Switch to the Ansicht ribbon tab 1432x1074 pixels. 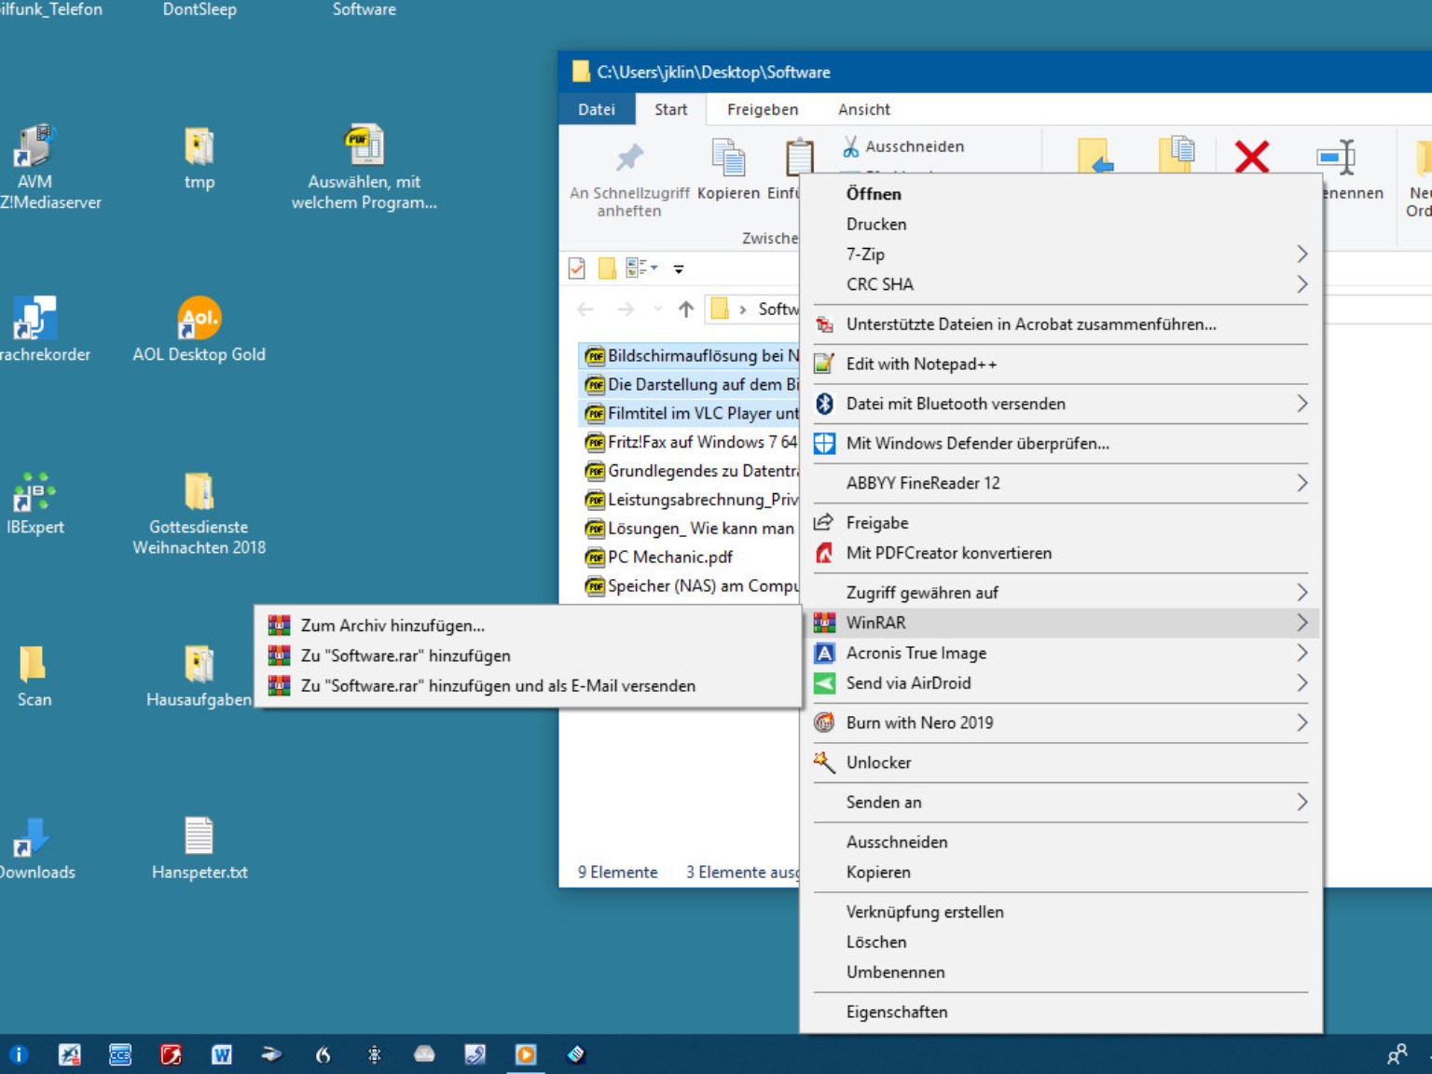863,109
